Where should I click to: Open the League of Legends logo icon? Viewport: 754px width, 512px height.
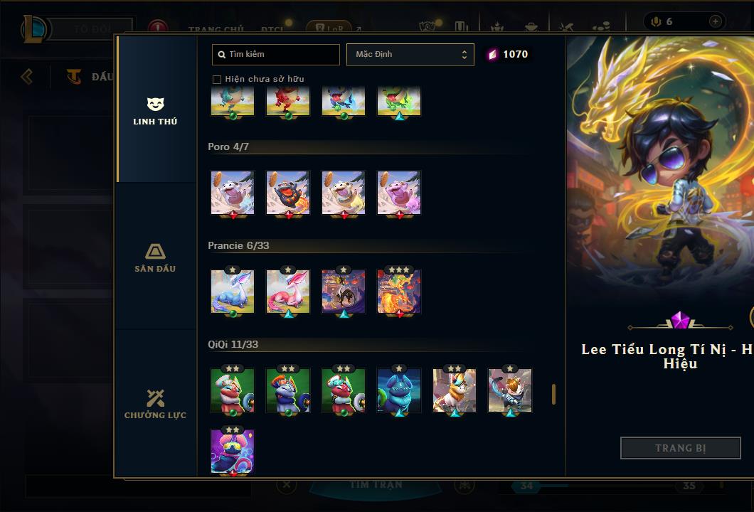33,29
